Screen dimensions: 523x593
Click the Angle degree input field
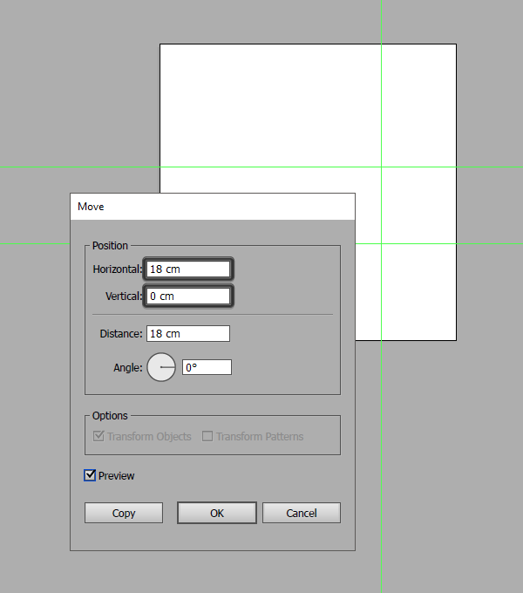coord(207,367)
